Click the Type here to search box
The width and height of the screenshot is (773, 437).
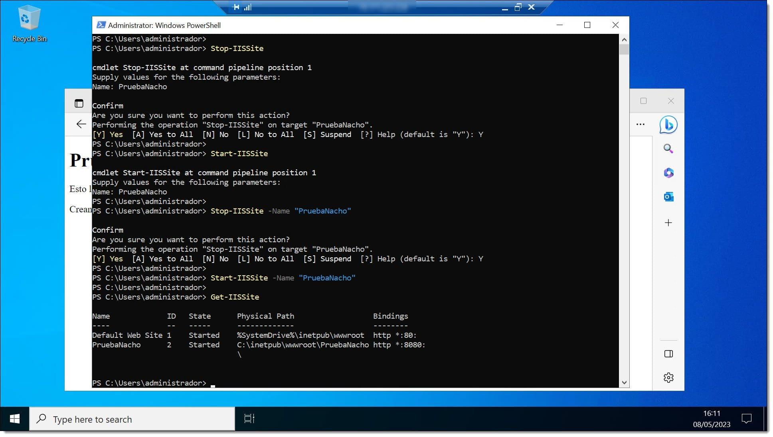tap(132, 419)
